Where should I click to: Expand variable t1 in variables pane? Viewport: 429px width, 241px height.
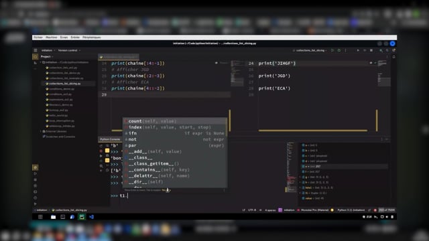coord(300,193)
